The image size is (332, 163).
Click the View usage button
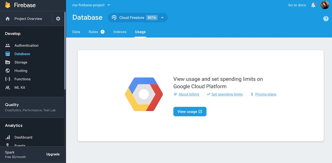190,112
